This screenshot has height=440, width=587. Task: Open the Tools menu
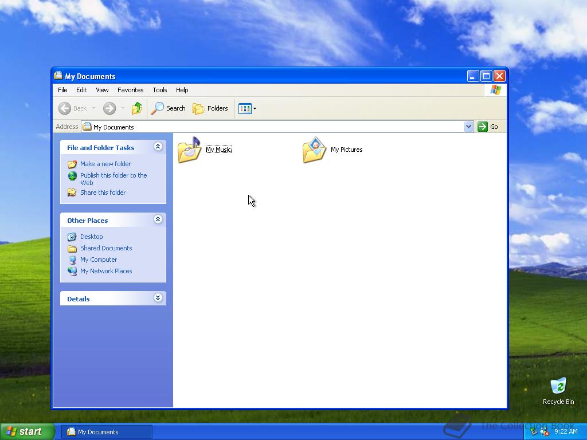[159, 90]
